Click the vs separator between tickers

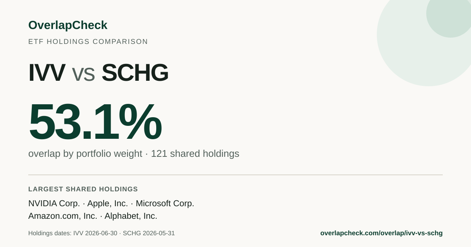(83, 74)
